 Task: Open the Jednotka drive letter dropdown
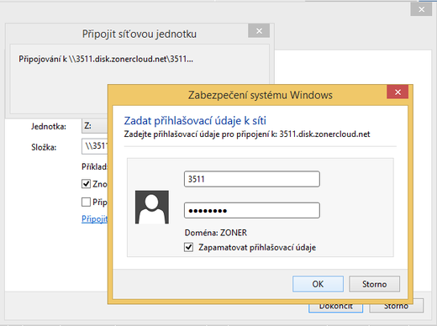tap(95, 126)
